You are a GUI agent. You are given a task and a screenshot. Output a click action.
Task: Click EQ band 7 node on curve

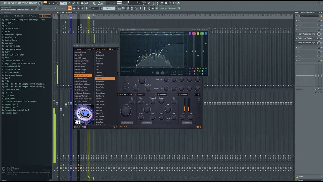(160, 44)
